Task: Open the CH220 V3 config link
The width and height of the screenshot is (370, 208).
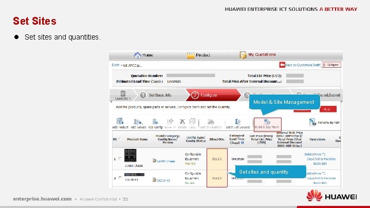Action: click(x=163, y=180)
